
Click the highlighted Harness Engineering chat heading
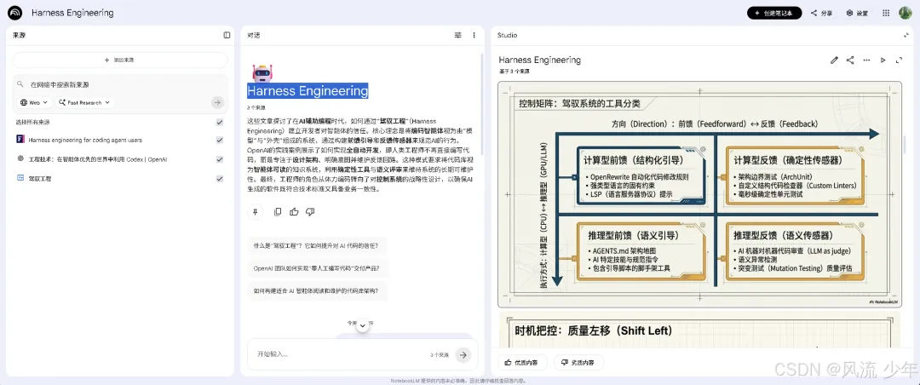[308, 91]
